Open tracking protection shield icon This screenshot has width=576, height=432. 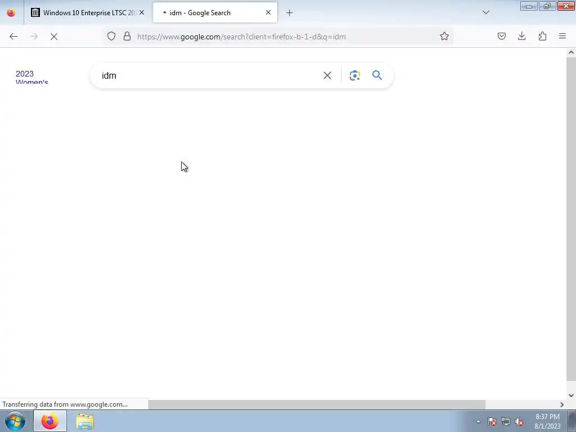[111, 36]
